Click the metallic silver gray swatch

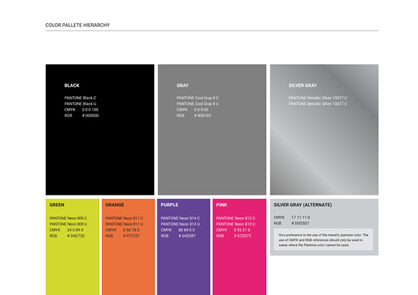point(324,129)
